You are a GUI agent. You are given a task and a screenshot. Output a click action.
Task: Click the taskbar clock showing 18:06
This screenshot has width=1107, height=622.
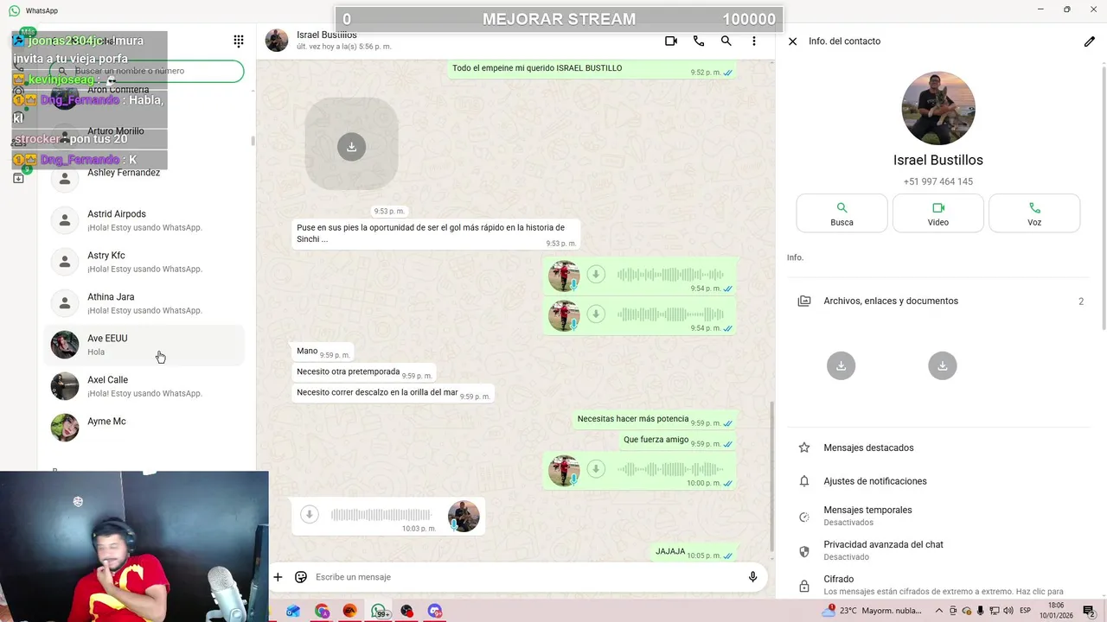pos(1056,611)
